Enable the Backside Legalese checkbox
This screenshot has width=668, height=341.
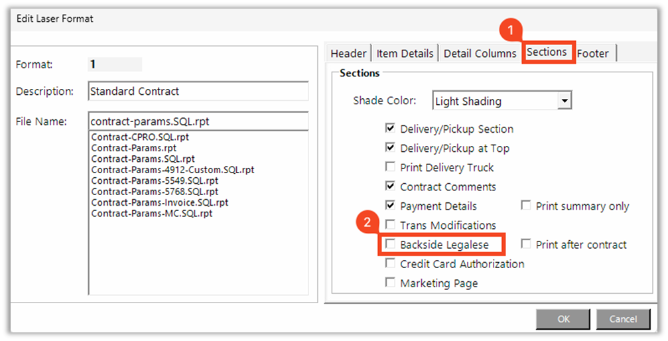pyautogui.click(x=391, y=245)
